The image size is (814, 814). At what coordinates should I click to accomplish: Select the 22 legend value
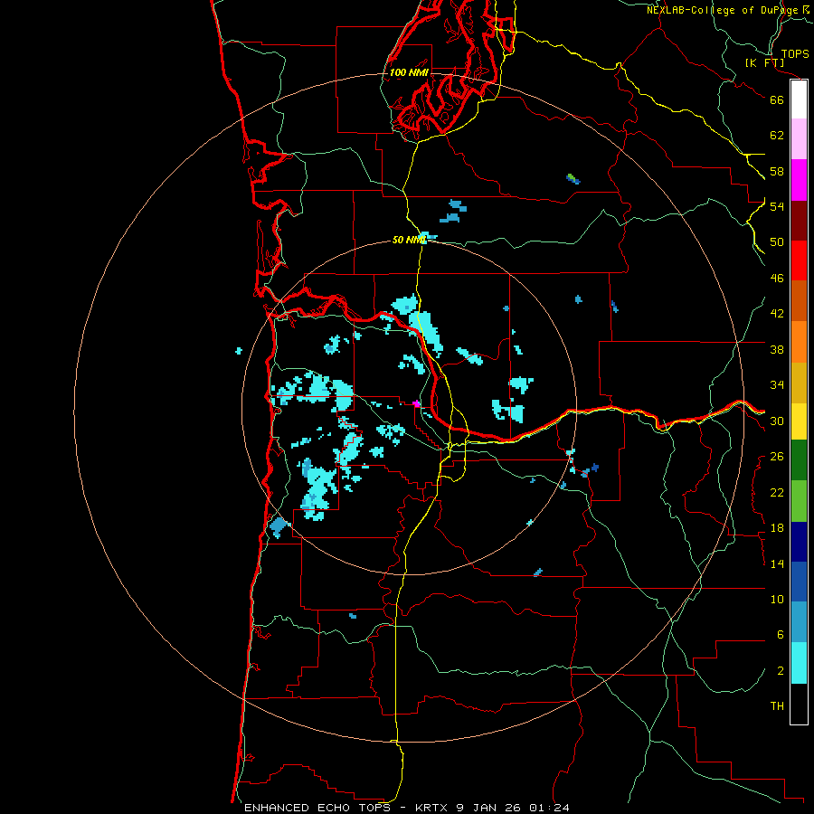click(777, 492)
